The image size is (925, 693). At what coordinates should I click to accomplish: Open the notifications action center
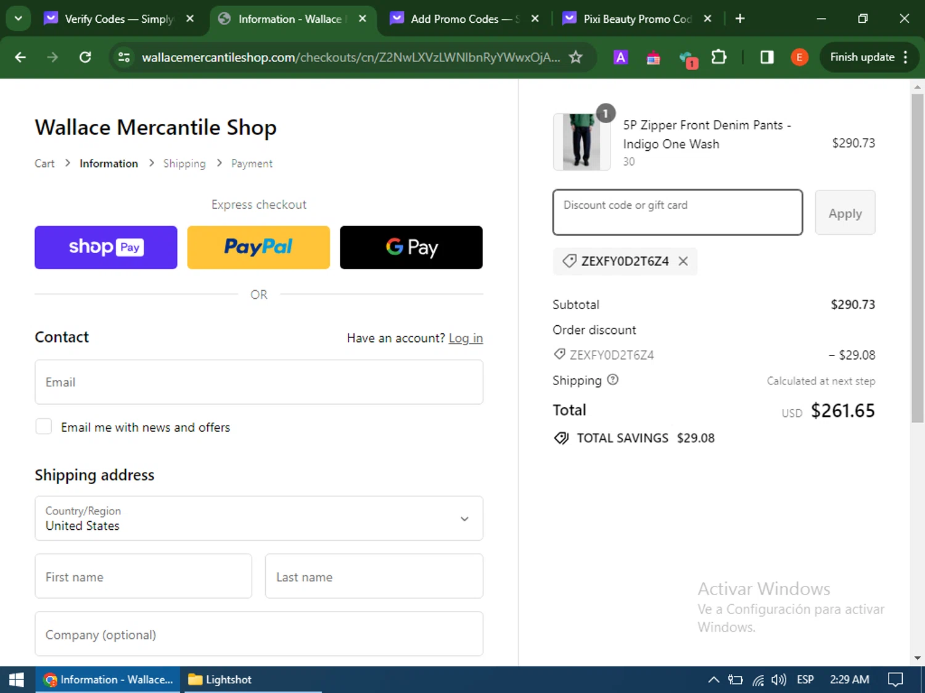tap(895, 679)
